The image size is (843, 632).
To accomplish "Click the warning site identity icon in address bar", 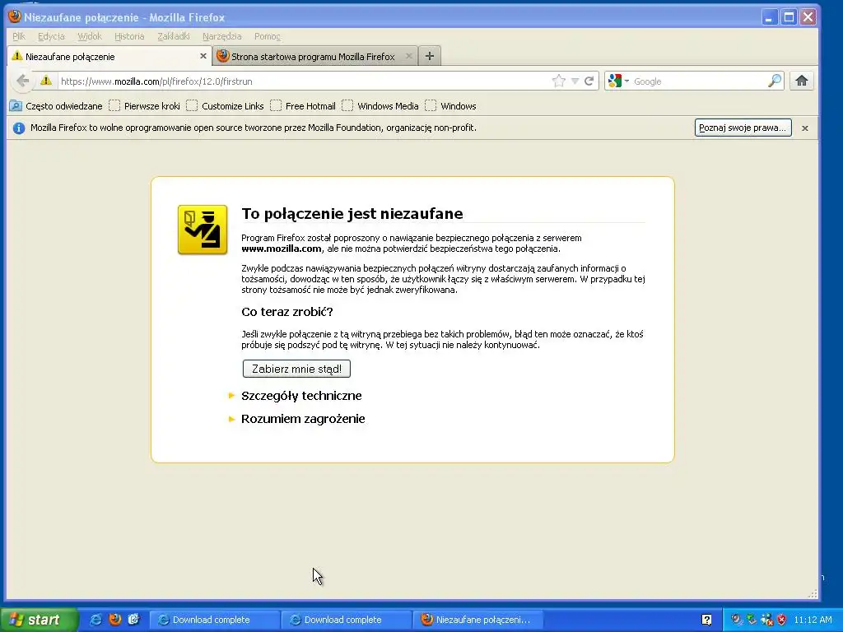I will click(x=46, y=81).
